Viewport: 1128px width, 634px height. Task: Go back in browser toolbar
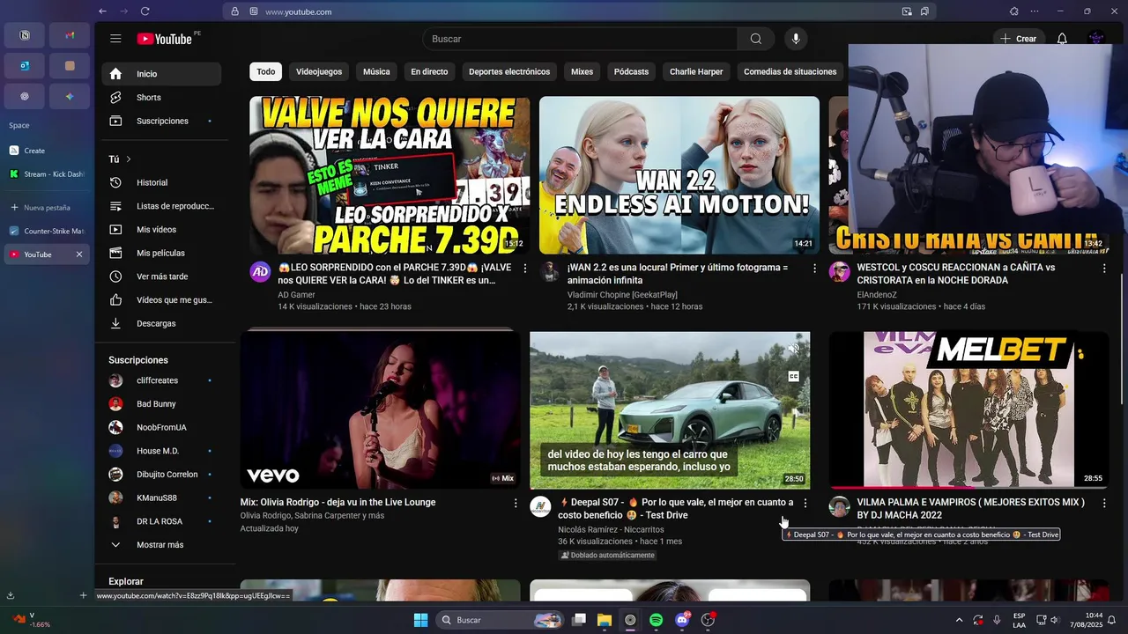[102, 11]
